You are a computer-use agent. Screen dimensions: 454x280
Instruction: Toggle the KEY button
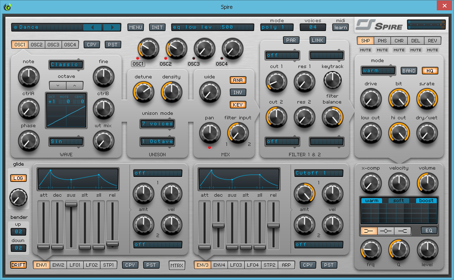[x=238, y=105]
